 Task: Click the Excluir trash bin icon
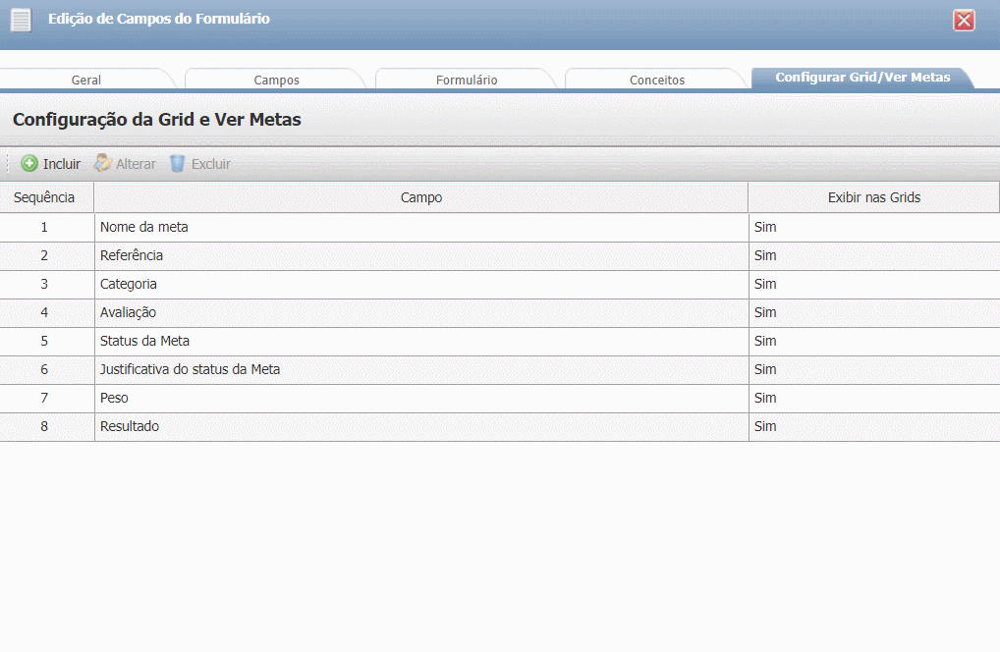tap(177, 164)
